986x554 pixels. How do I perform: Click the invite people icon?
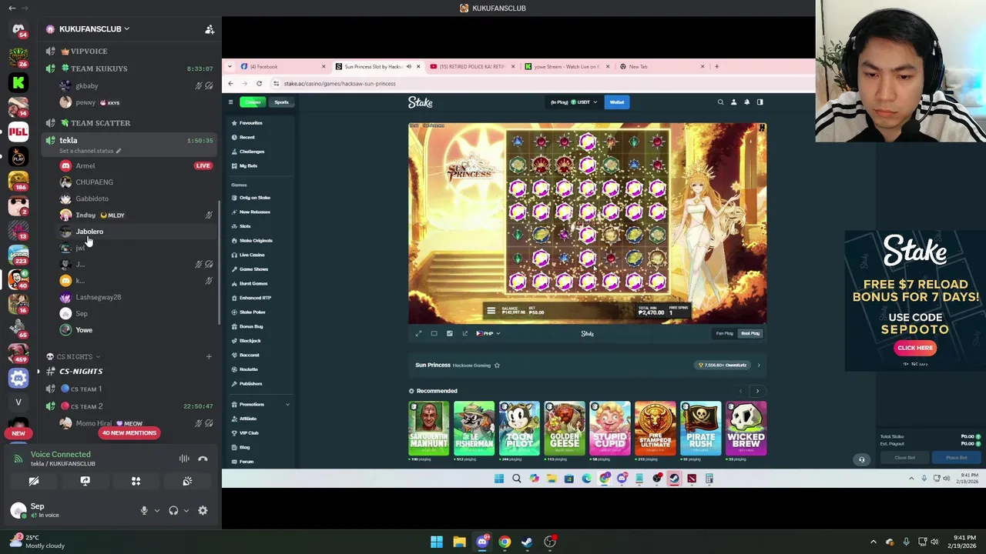(x=209, y=29)
